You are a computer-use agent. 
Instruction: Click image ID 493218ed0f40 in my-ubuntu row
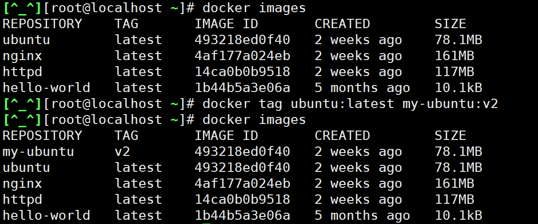[x=242, y=152]
